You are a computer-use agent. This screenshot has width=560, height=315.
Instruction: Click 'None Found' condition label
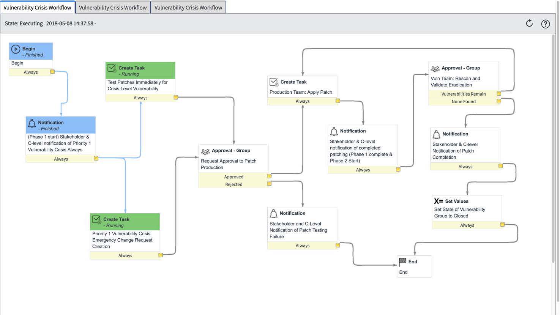tap(464, 102)
